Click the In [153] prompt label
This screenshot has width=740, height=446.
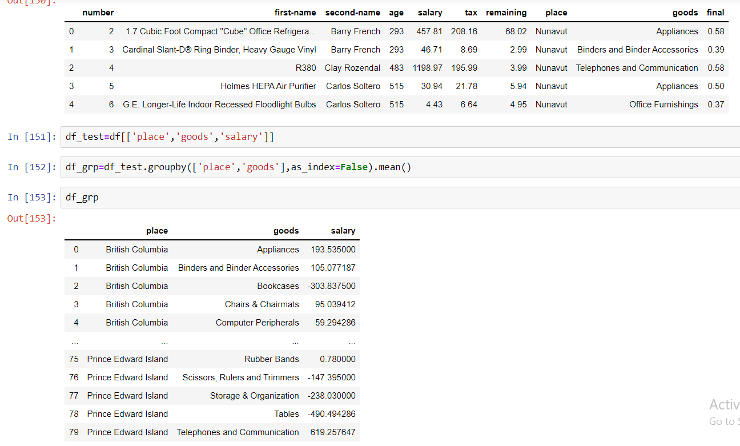click(x=32, y=198)
